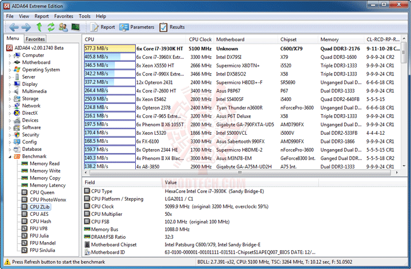Expand the Operating System node
This screenshot has width=411, height=269.
tap(10, 70)
